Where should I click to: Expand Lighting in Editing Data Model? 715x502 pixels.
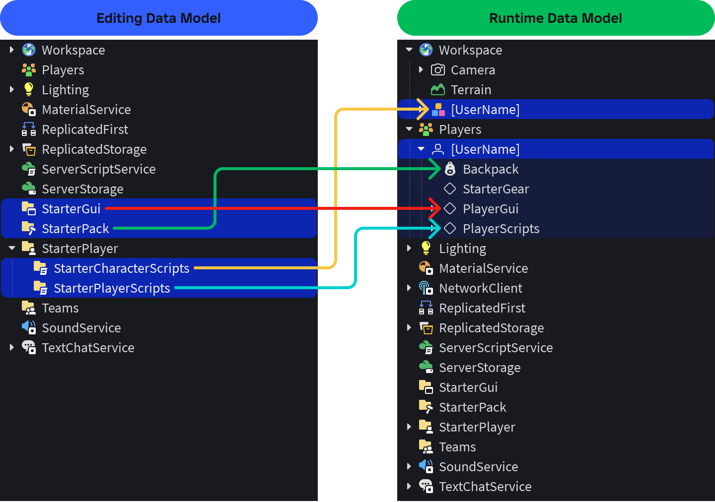(12, 89)
